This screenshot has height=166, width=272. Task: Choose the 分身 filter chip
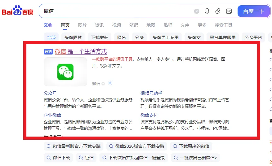[x=139, y=37]
